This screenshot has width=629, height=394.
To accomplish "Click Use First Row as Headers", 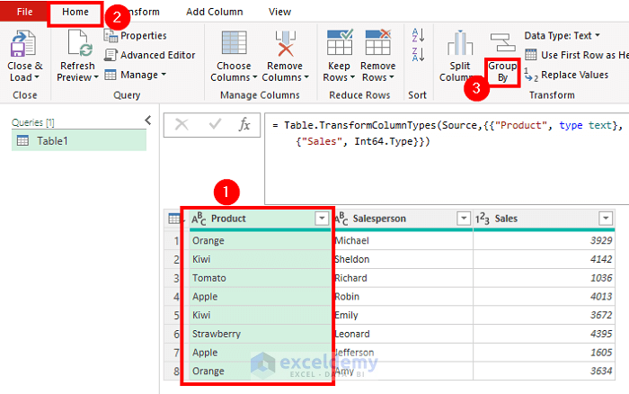I will point(577,55).
